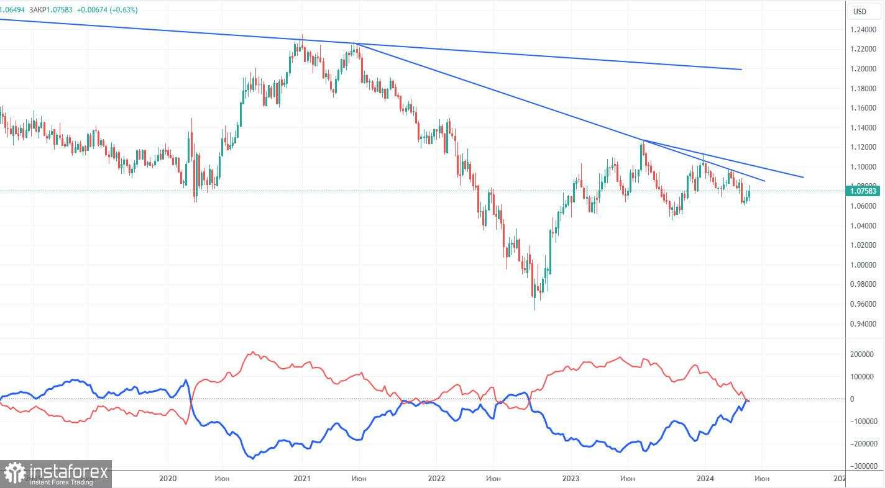Viewport: 885px width, 488px height.
Task: Click the -200000 indicator scale value
Action: tap(864, 444)
